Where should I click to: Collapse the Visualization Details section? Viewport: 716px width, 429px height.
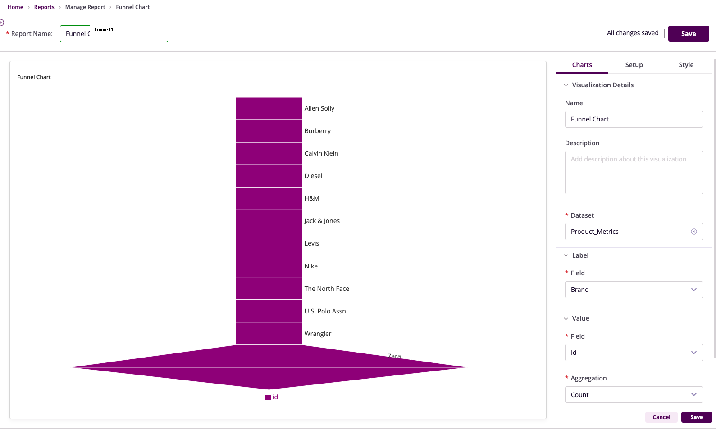[x=566, y=85]
